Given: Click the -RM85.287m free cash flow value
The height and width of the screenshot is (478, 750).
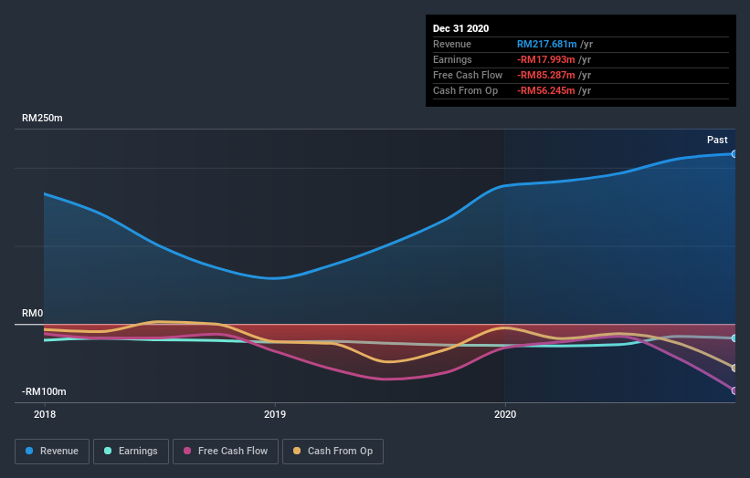Looking at the screenshot, I should coord(545,75).
